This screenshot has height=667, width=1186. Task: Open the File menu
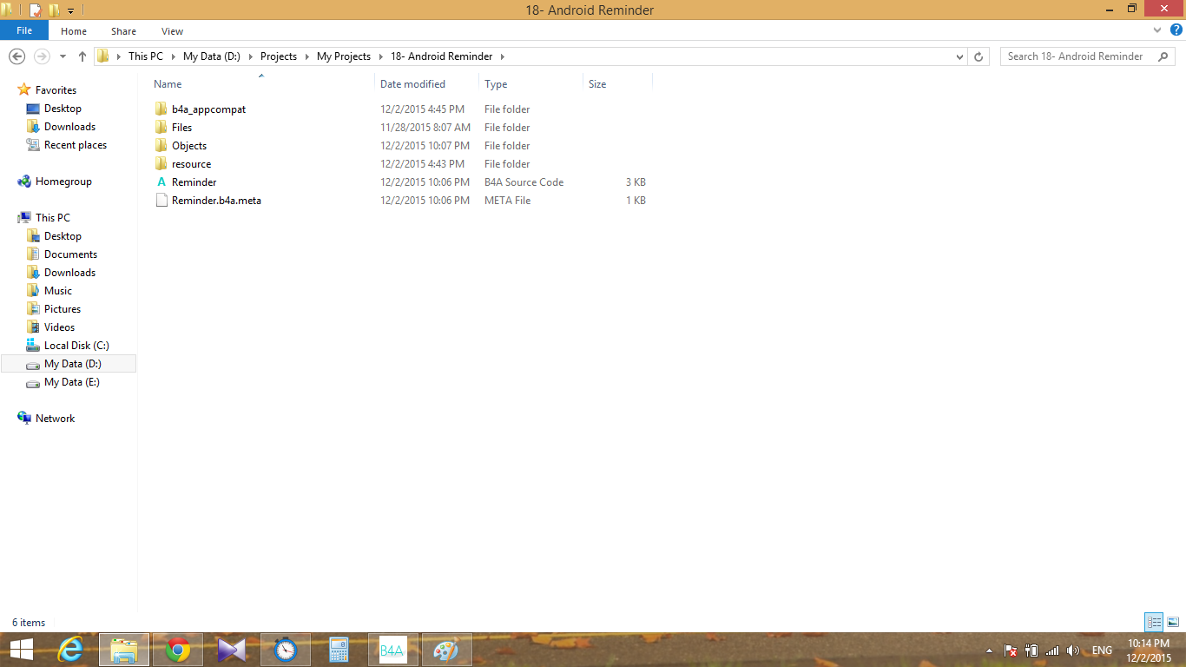[x=24, y=30]
